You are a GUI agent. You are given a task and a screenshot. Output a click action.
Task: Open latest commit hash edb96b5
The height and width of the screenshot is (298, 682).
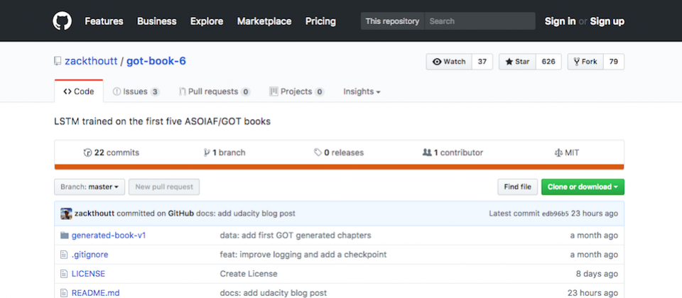click(x=555, y=214)
